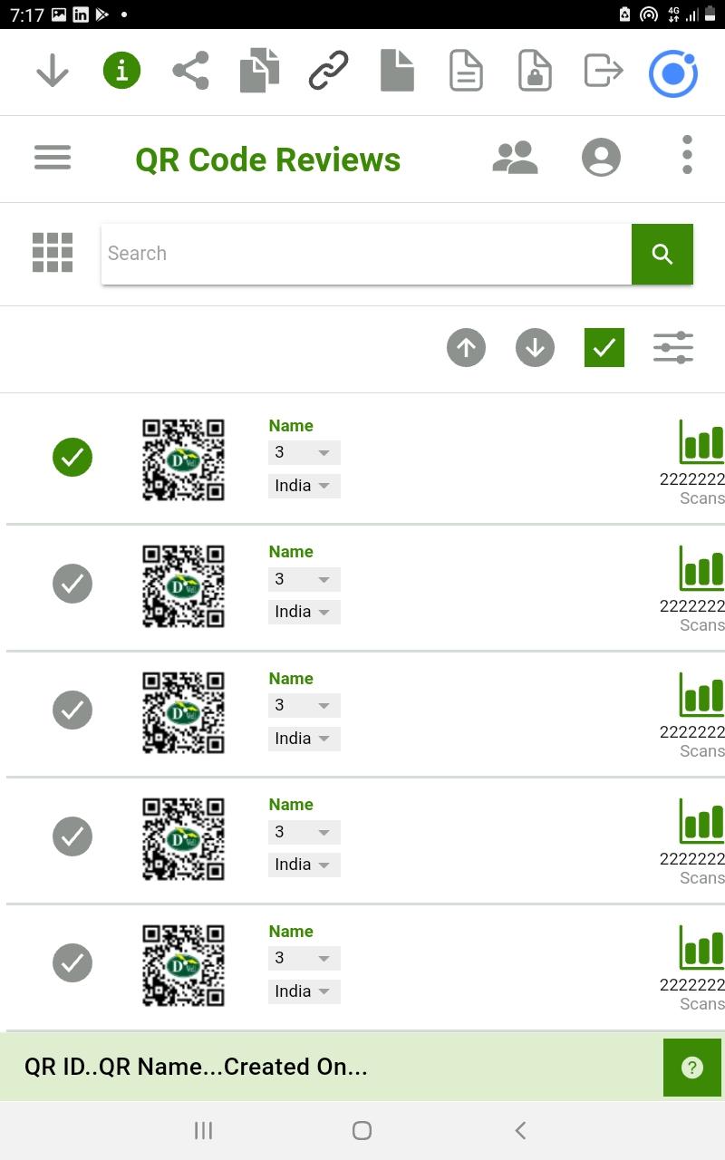The height and width of the screenshot is (1160, 725).
Task: Open second row's QR code thumbnail
Action: coord(183,586)
